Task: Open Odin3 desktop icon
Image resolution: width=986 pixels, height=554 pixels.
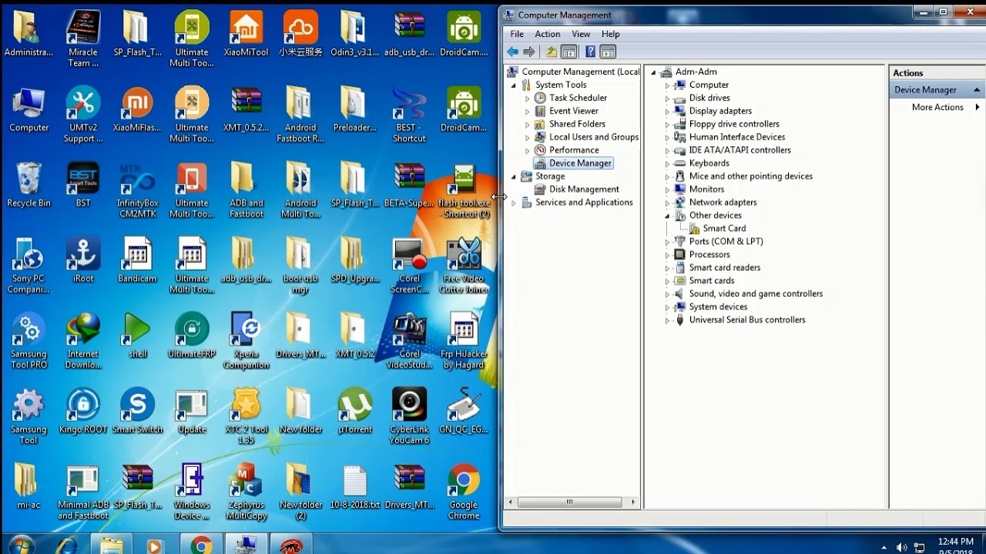Action: click(x=355, y=34)
